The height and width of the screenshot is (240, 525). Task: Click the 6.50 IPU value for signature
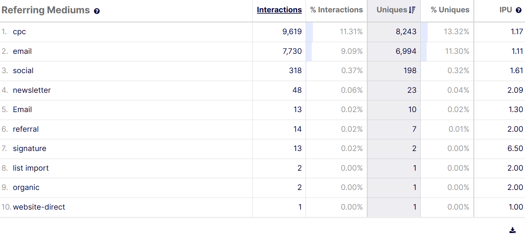pos(515,148)
